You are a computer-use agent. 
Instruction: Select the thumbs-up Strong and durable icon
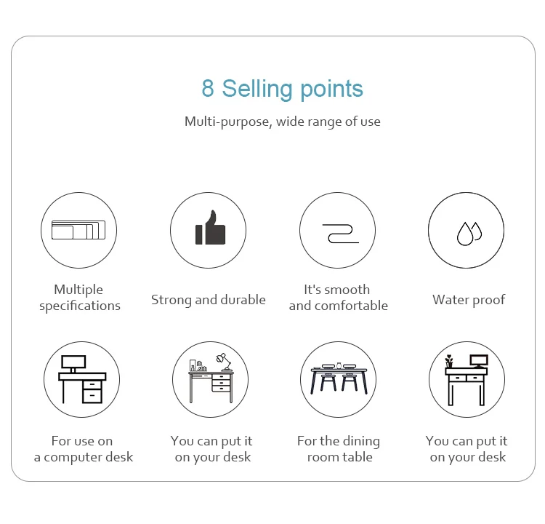209,231
